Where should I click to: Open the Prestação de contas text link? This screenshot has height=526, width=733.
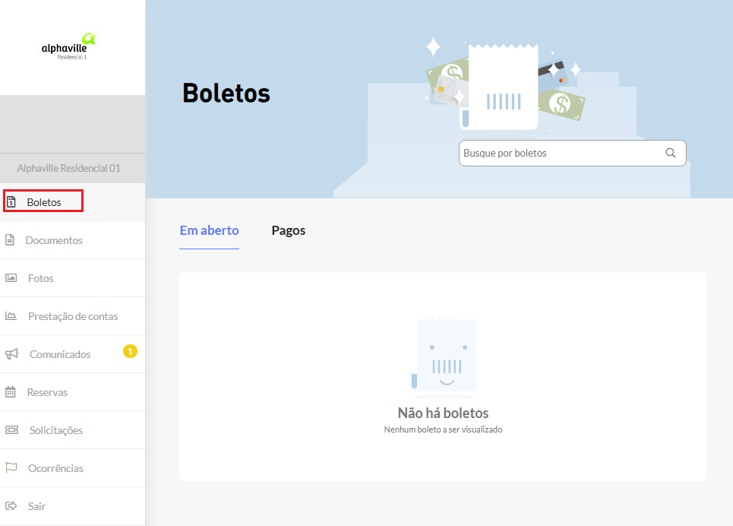point(73,316)
